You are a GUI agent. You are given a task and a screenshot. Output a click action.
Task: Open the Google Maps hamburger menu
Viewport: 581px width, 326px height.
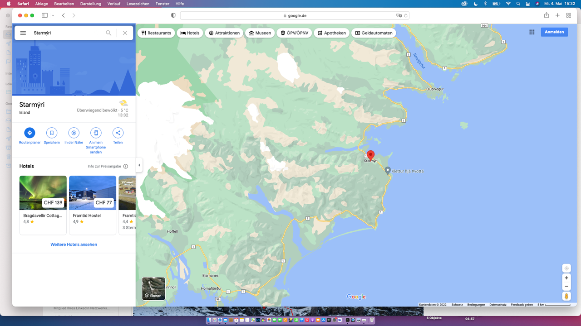(x=23, y=33)
